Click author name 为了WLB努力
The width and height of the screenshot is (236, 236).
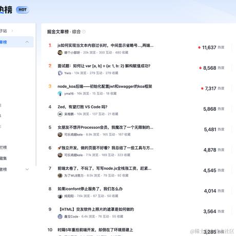click(74, 175)
